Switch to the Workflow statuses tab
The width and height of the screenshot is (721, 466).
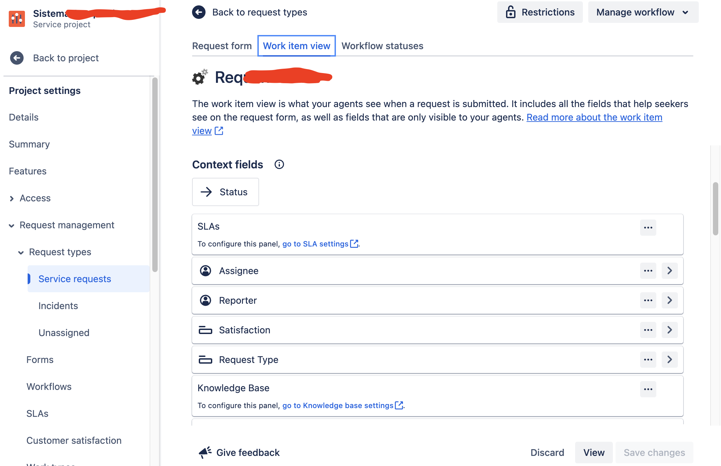382,46
